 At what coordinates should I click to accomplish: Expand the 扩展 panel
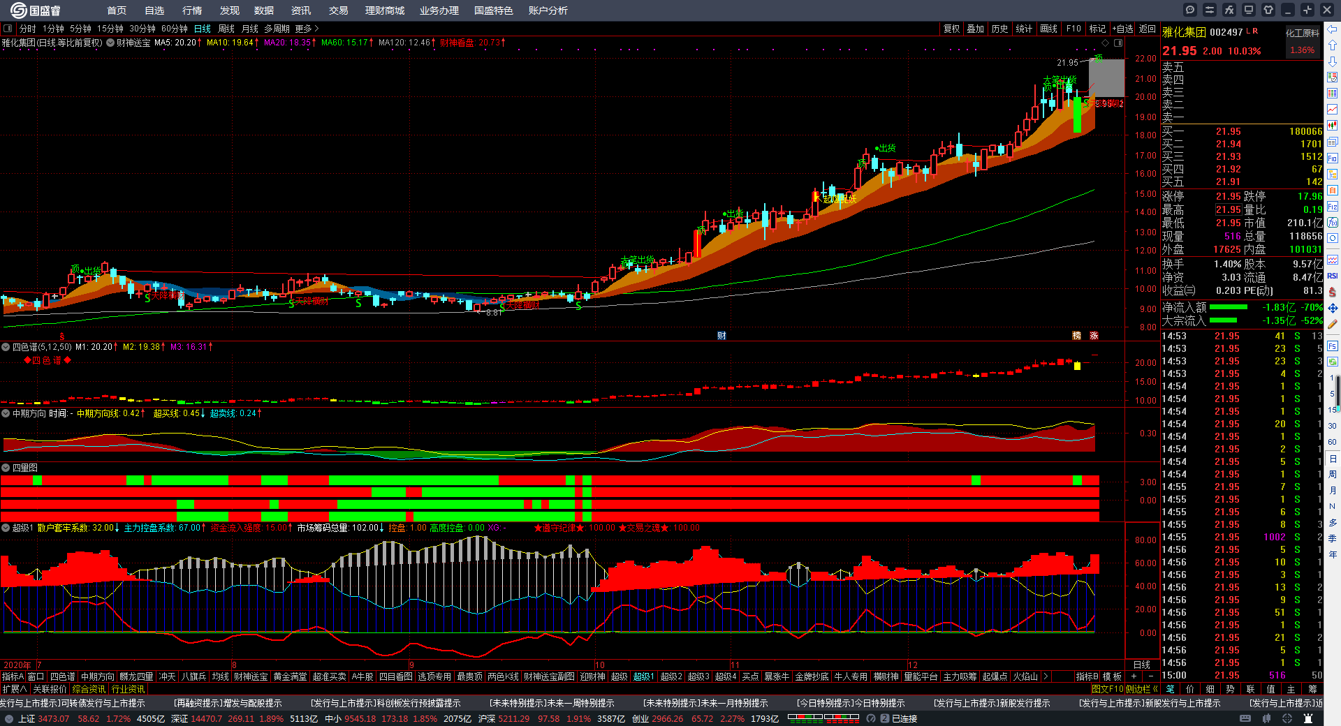pos(14,689)
